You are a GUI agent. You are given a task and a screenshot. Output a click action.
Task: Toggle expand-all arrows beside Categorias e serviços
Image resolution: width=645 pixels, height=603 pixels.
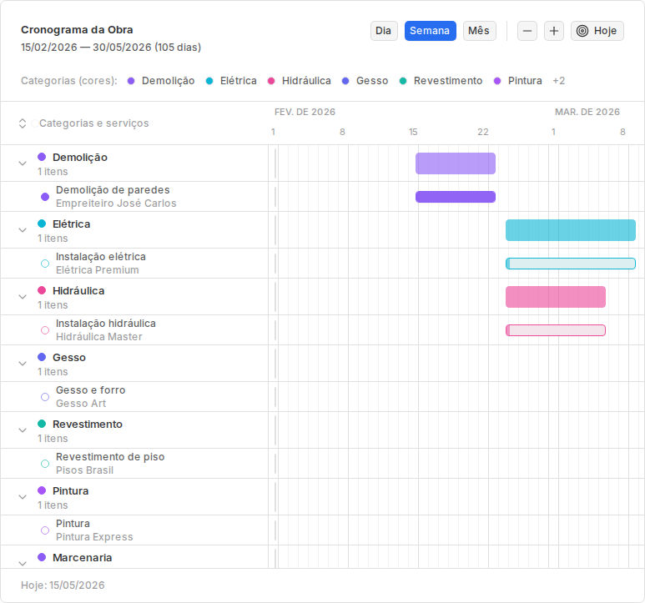click(23, 123)
